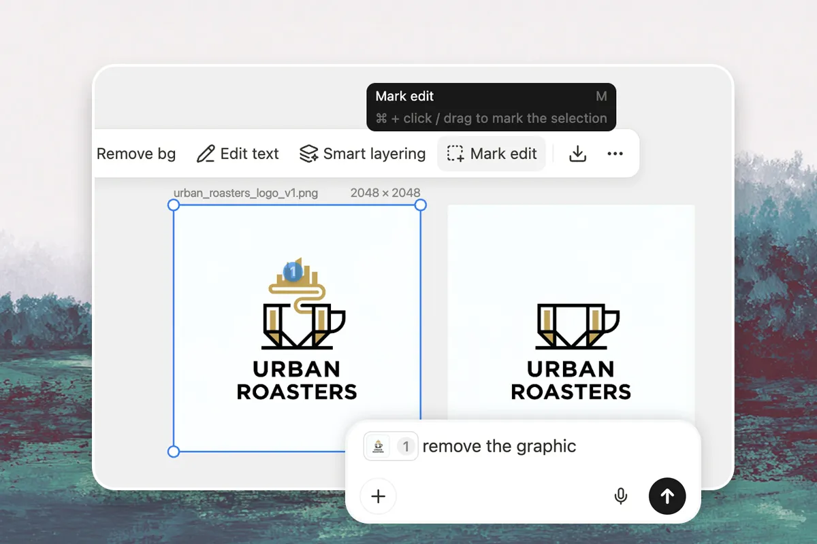
Task: Click the blue numbered marker on the logo
Action: pyautogui.click(x=292, y=271)
